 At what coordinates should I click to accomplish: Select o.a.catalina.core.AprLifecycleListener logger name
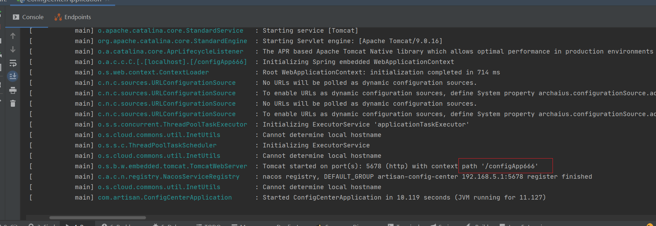pos(171,51)
